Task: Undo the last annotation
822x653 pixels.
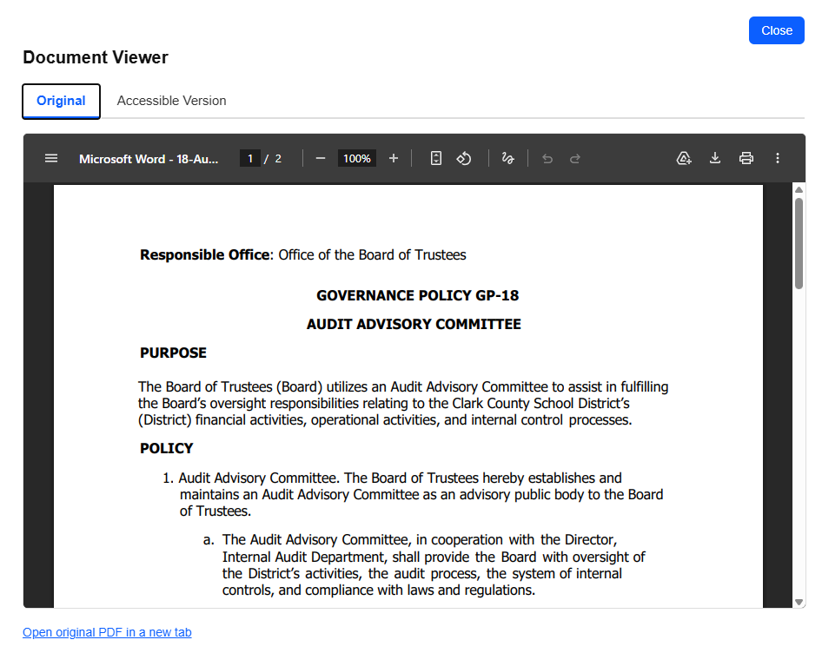Action: tap(547, 158)
